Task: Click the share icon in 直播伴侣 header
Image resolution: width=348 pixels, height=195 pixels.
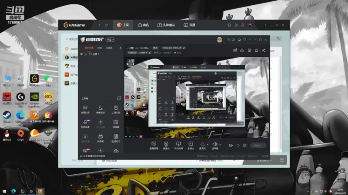Action: point(264,50)
